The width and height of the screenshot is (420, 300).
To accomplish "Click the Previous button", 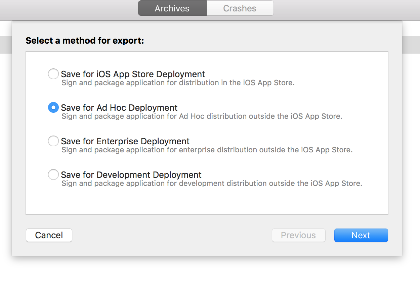I will click(298, 235).
